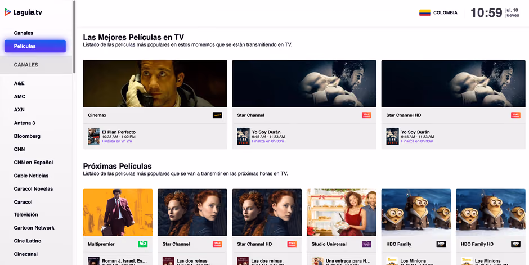Image resolution: width=529 pixels, height=265 pixels.
Task: Open the Star Channel boxer banner image
Action: (x=304, y=84)
